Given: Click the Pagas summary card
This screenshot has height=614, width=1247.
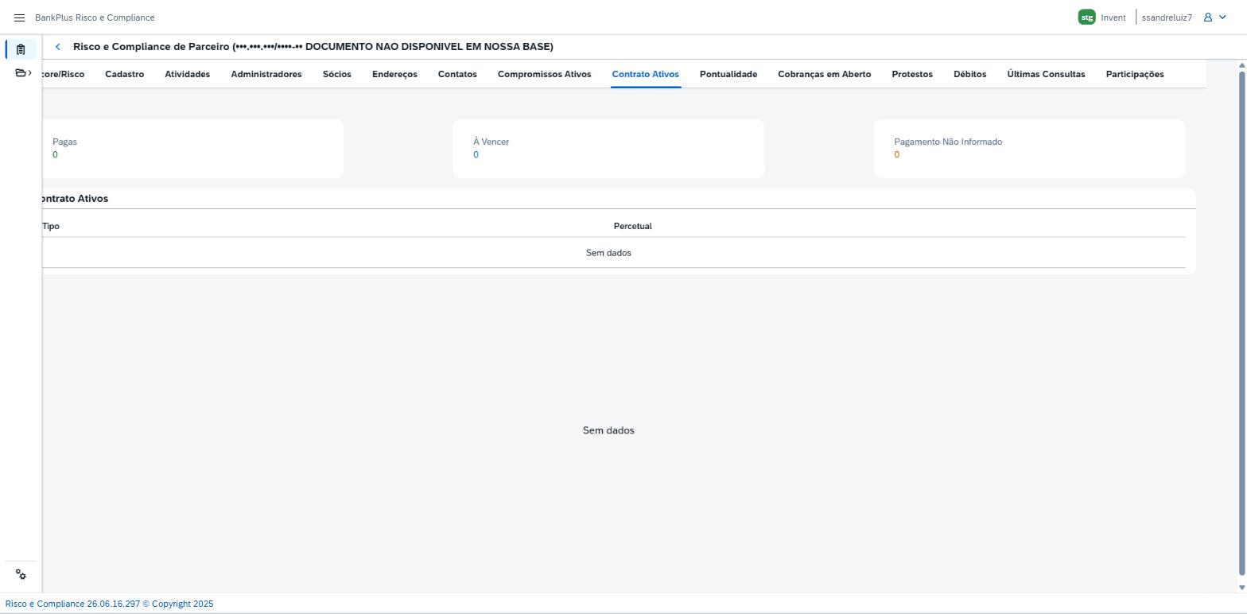Looking at the screenshot, I should [192, 149].
